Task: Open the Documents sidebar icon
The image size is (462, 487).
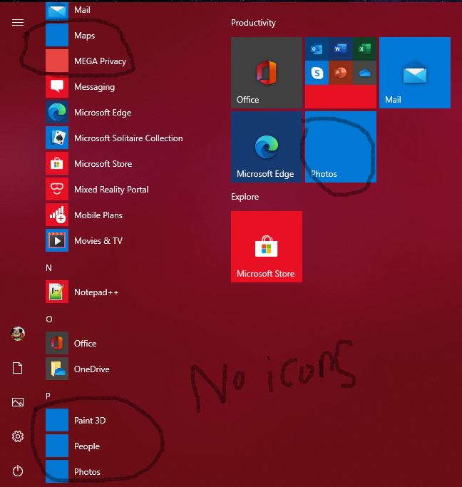Action: [x=17, y=368]
